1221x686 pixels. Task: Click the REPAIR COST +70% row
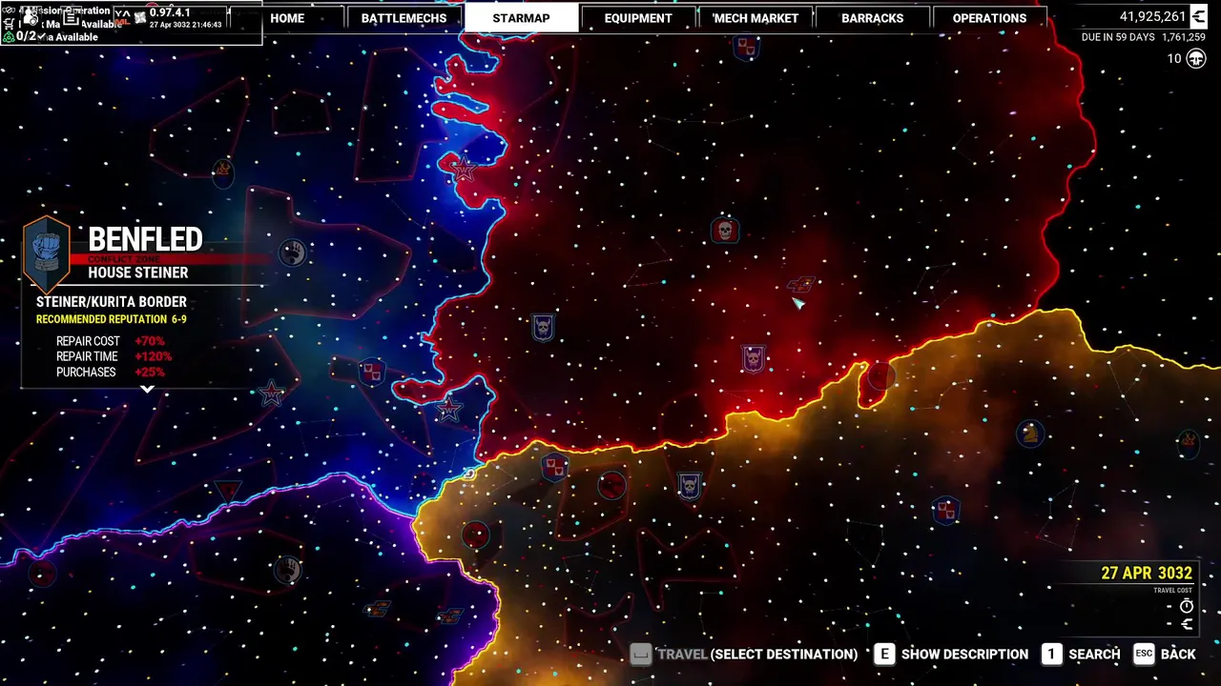[111, 341]
